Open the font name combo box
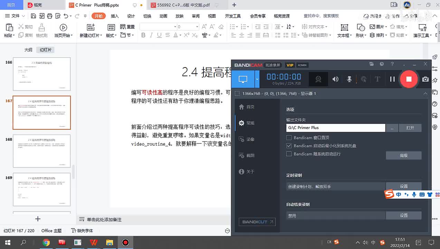This screenshot has width=440, height=249. [x=159, y=27]
